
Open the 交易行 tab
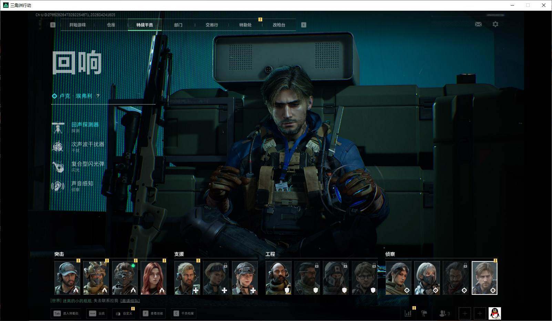212,25
